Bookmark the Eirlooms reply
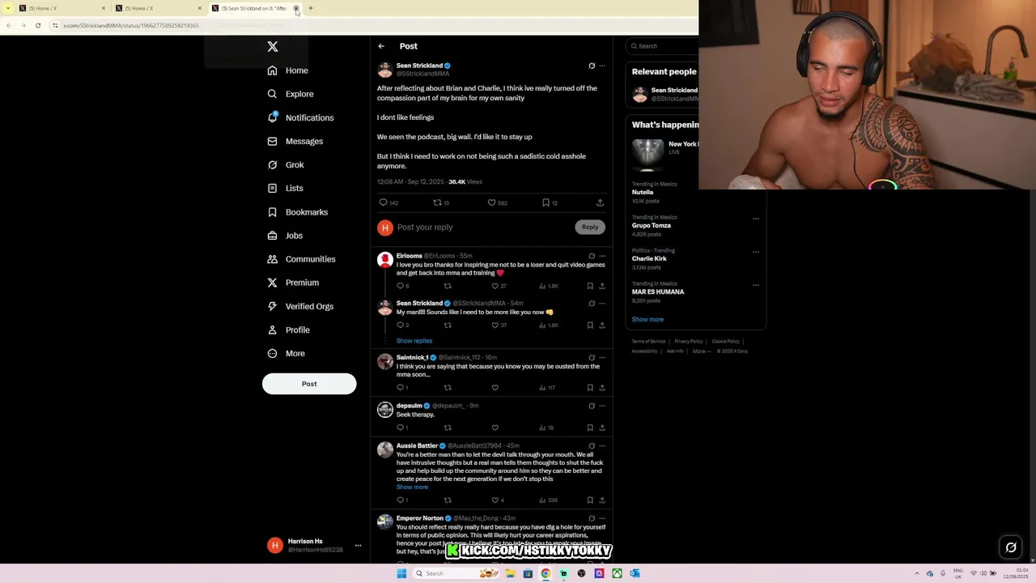The height and width of the screenshot is (583, 1036). click(590, 286)
